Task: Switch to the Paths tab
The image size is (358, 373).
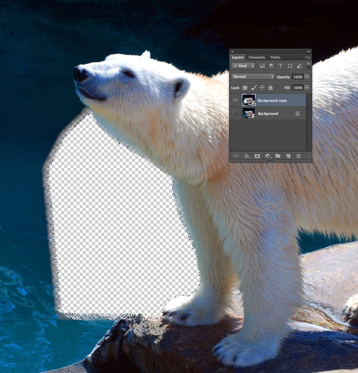Action: click(x=275, y=57)
